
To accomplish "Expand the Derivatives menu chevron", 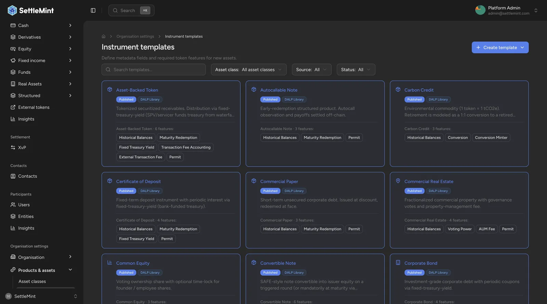I will pyautogui.click(x=70, y=37).
